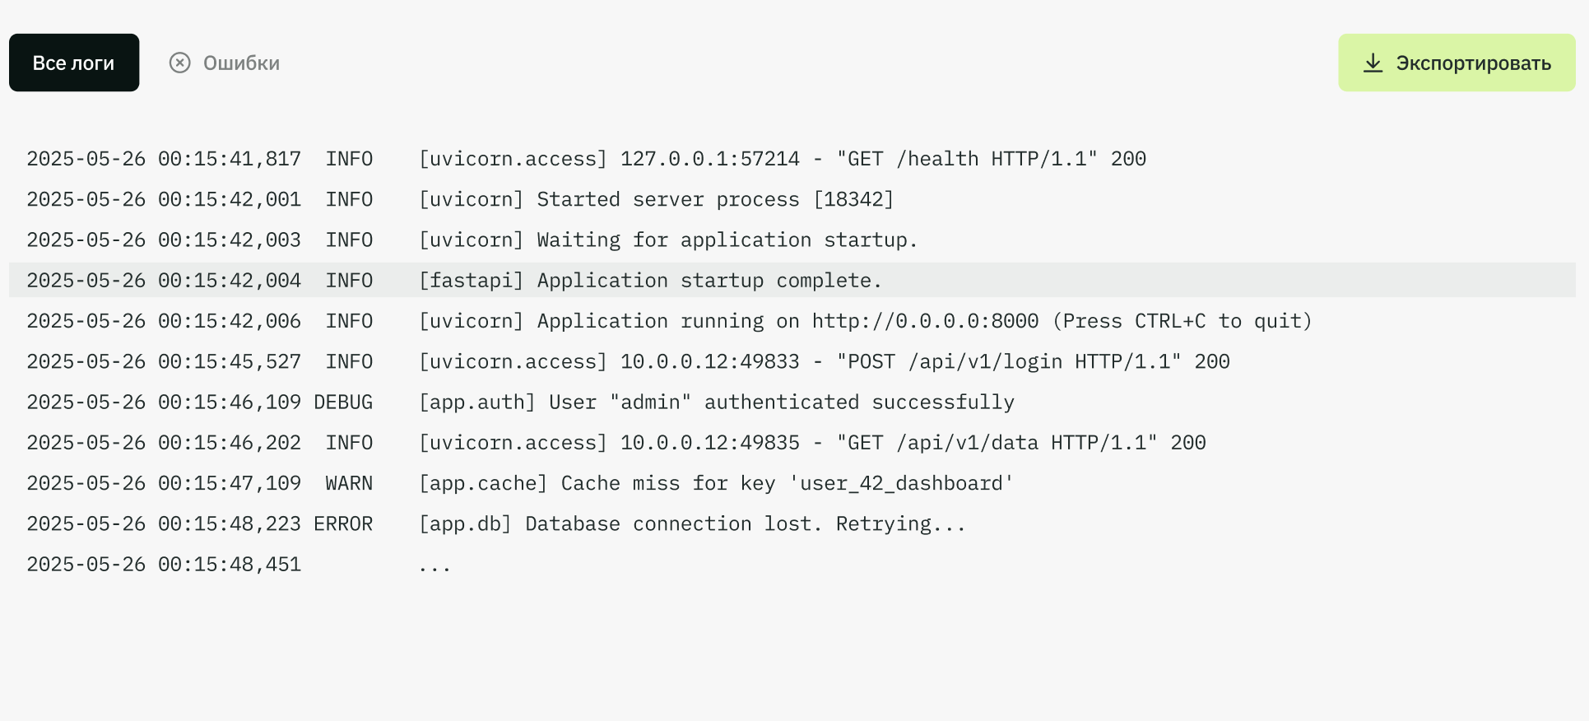Select the ERROR Database connection lost line

[x=792, y=523]
